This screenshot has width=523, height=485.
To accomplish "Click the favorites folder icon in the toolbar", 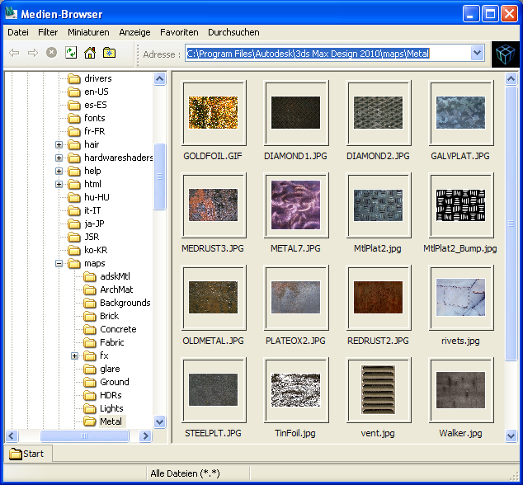I will tap(109, 53).
